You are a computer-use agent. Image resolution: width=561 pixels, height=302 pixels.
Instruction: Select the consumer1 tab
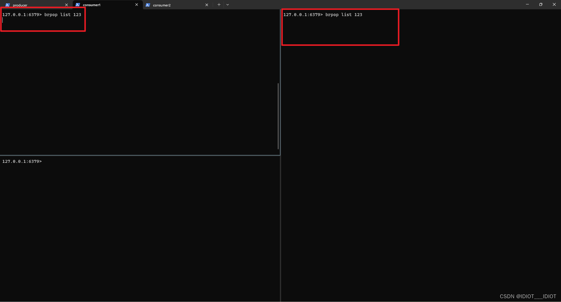(x=107, y=5)
